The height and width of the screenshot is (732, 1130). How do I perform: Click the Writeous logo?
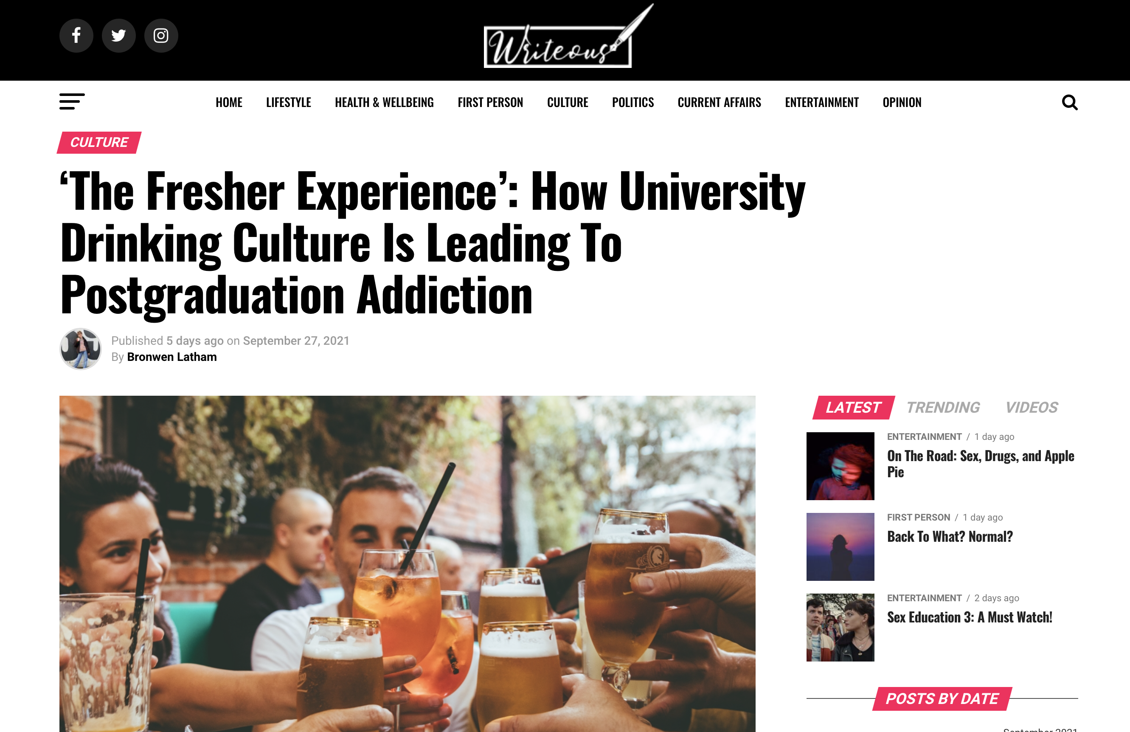point(568,37)
